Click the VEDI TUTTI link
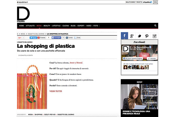Screen dimensions: 175x117 pos(56,91)
